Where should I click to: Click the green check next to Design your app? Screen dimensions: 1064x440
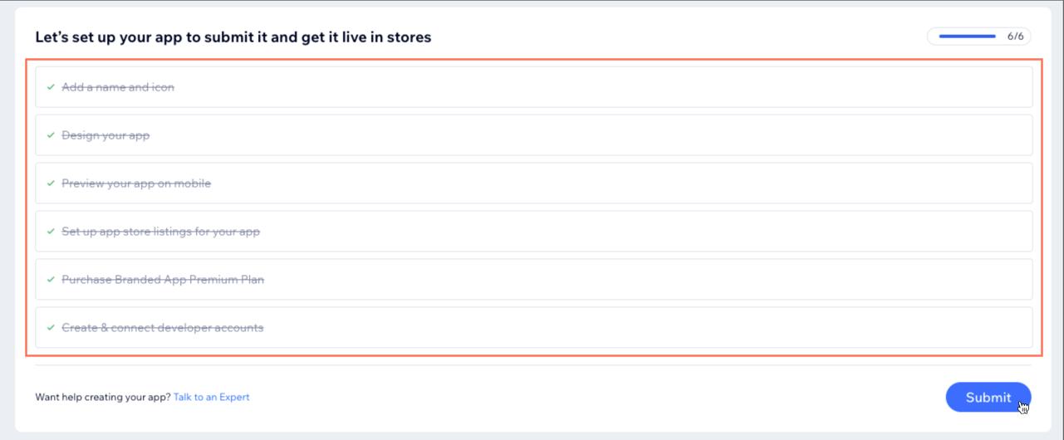51,135
